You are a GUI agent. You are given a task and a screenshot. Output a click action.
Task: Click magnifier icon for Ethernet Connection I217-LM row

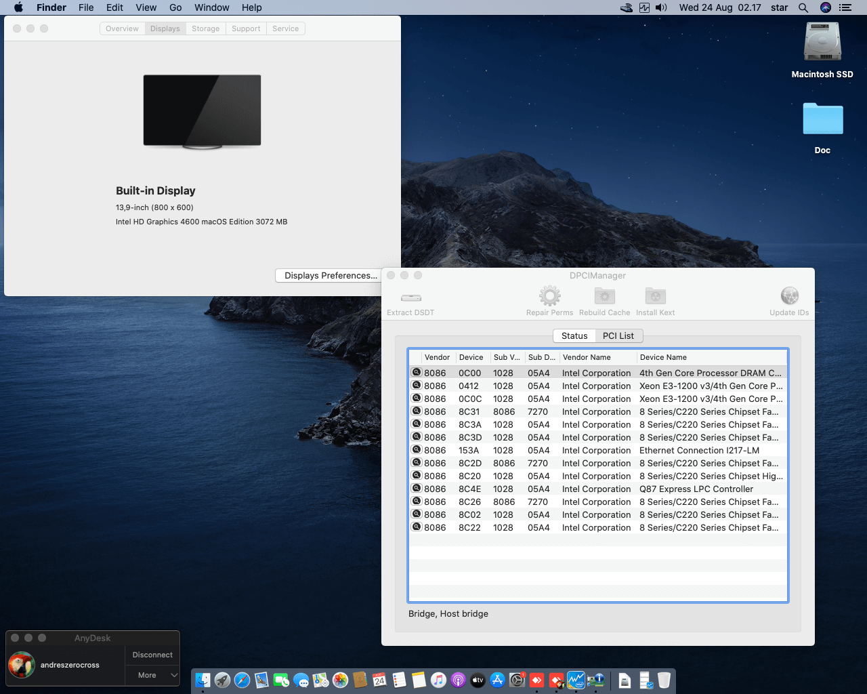tap(417, 450)
